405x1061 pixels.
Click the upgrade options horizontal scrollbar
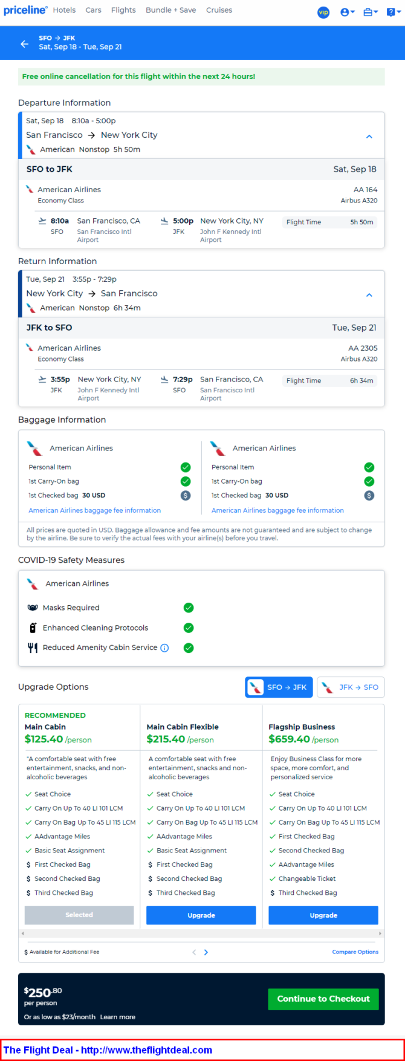[201, 933]
